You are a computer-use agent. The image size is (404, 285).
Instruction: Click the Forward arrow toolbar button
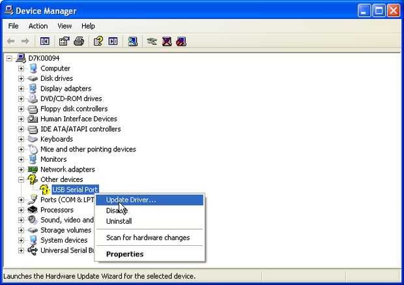point(25,41)
